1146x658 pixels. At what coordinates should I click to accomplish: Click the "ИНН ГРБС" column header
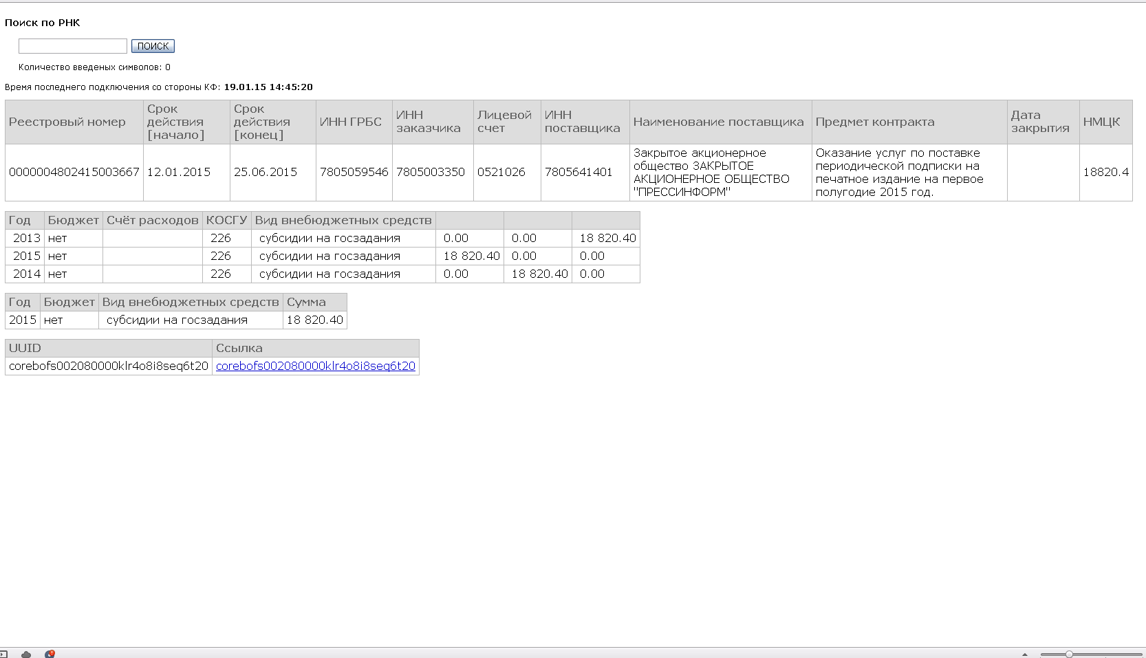click(354, 122)
